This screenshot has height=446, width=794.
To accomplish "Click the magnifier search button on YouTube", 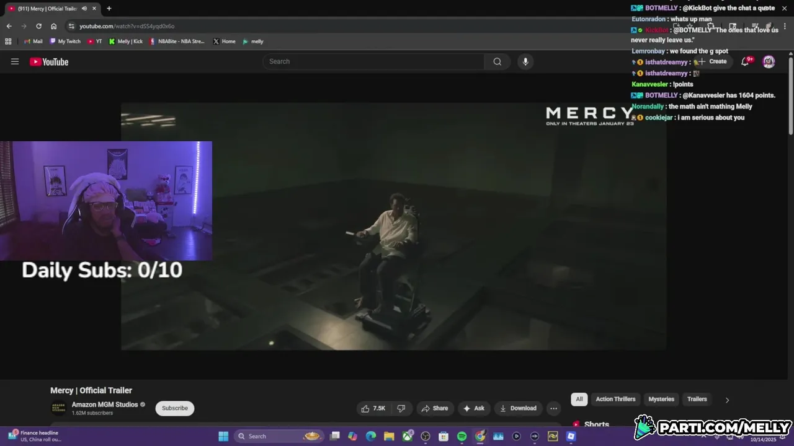I will pyautogui.click(x=497, y=61).
